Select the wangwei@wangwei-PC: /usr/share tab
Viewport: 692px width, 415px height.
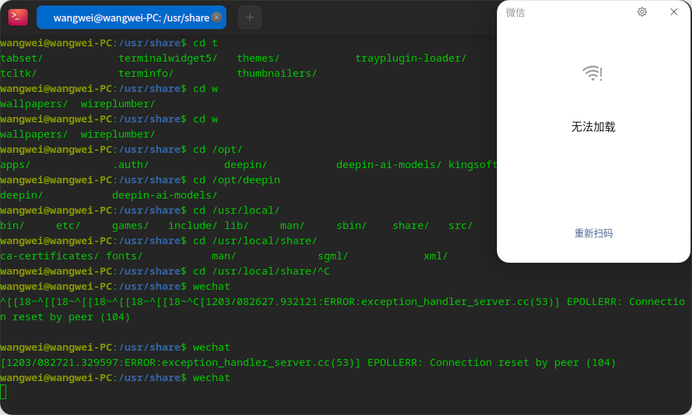pos(131,17)
